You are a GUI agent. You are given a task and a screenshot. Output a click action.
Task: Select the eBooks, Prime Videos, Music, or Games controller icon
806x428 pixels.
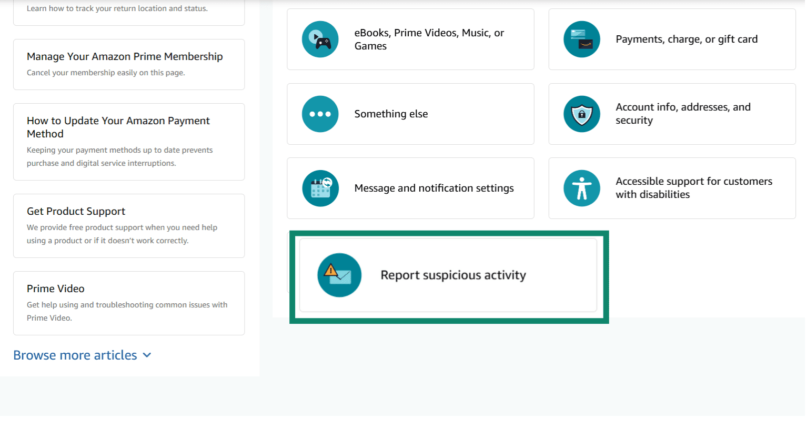point(320,39)
